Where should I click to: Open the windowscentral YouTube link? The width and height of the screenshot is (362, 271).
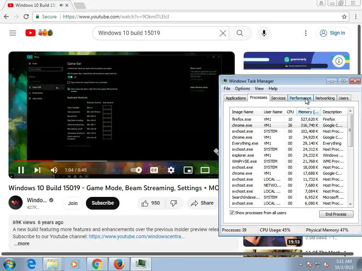[x=137, y=236]
